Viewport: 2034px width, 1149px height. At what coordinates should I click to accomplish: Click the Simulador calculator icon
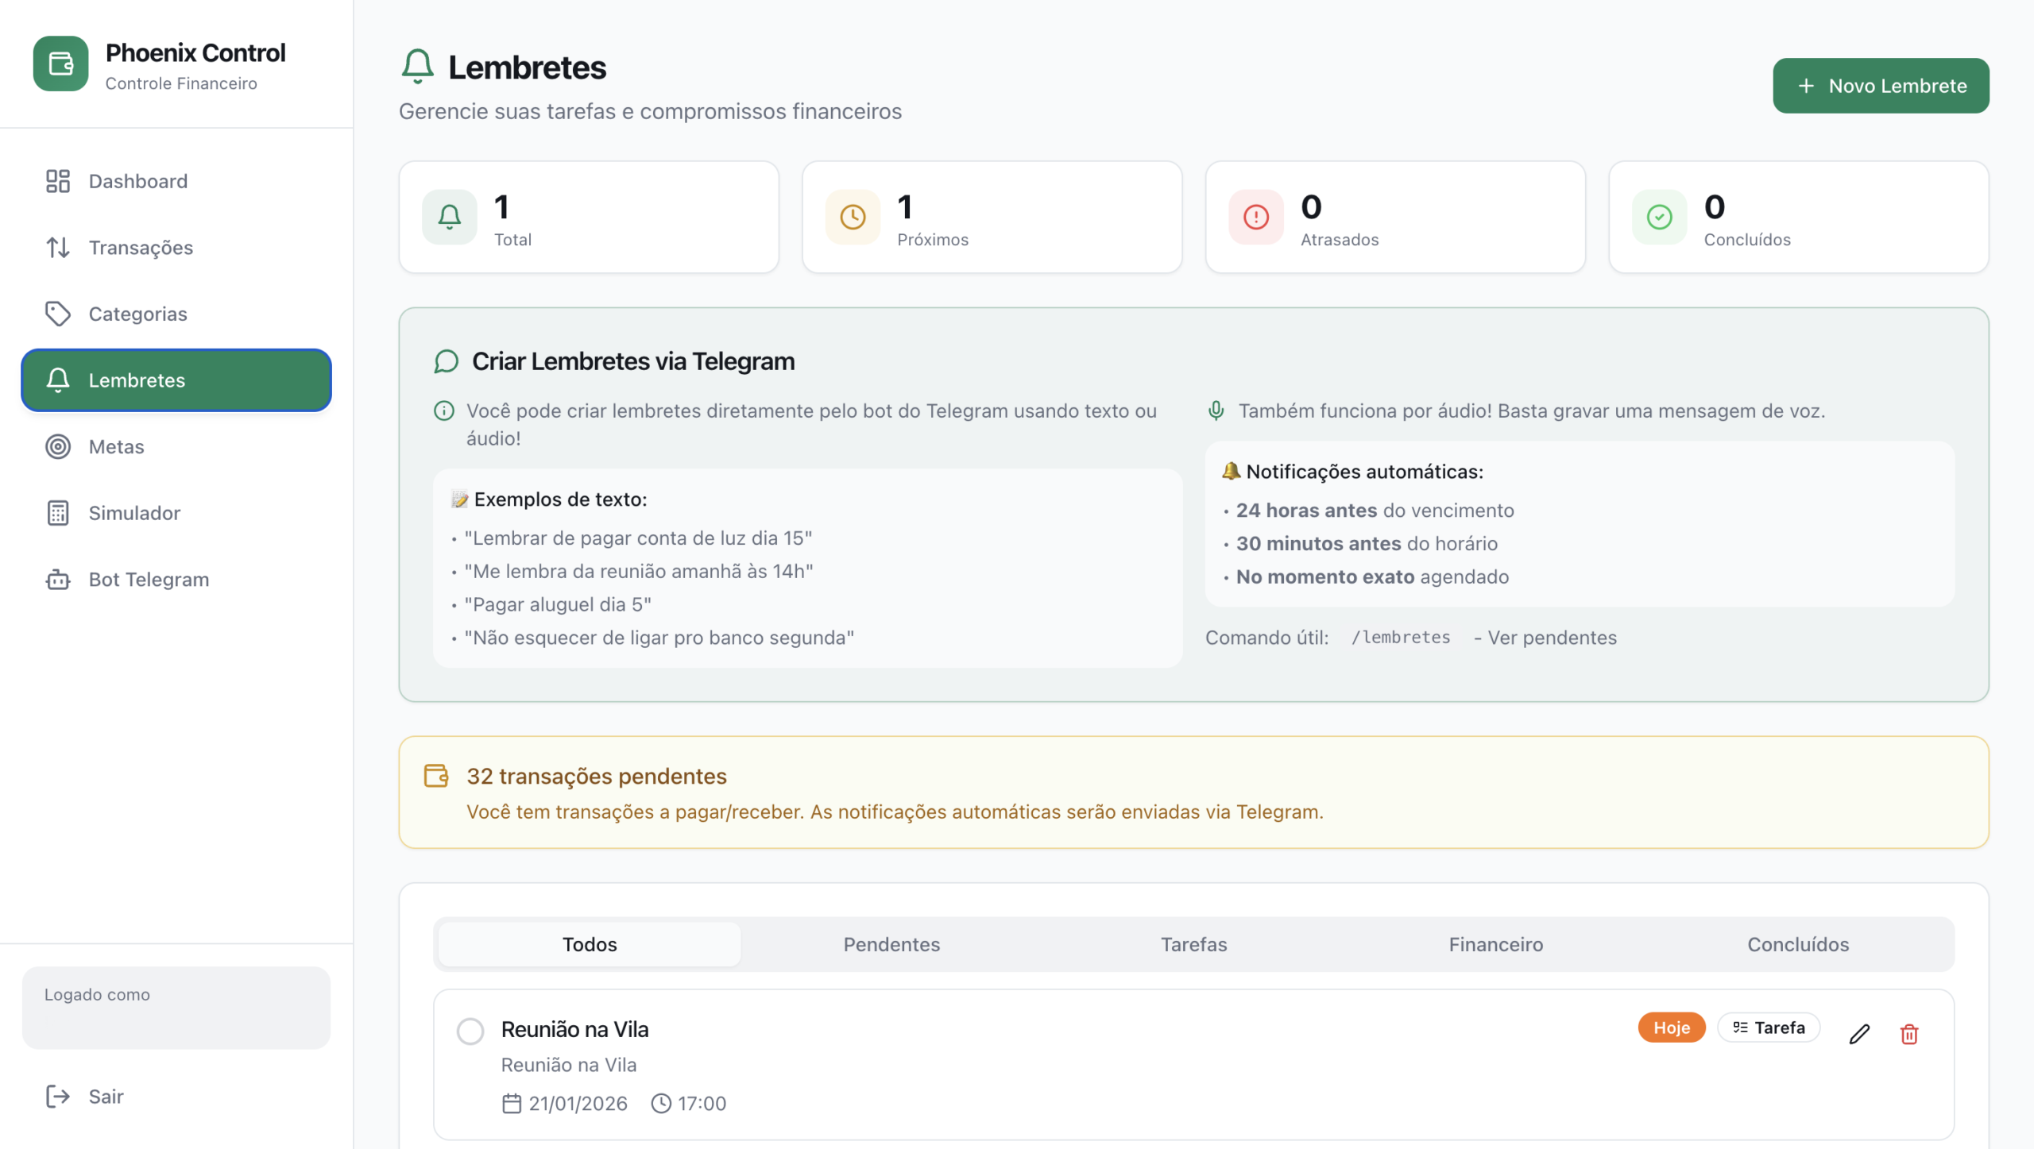tap(58, 513)
